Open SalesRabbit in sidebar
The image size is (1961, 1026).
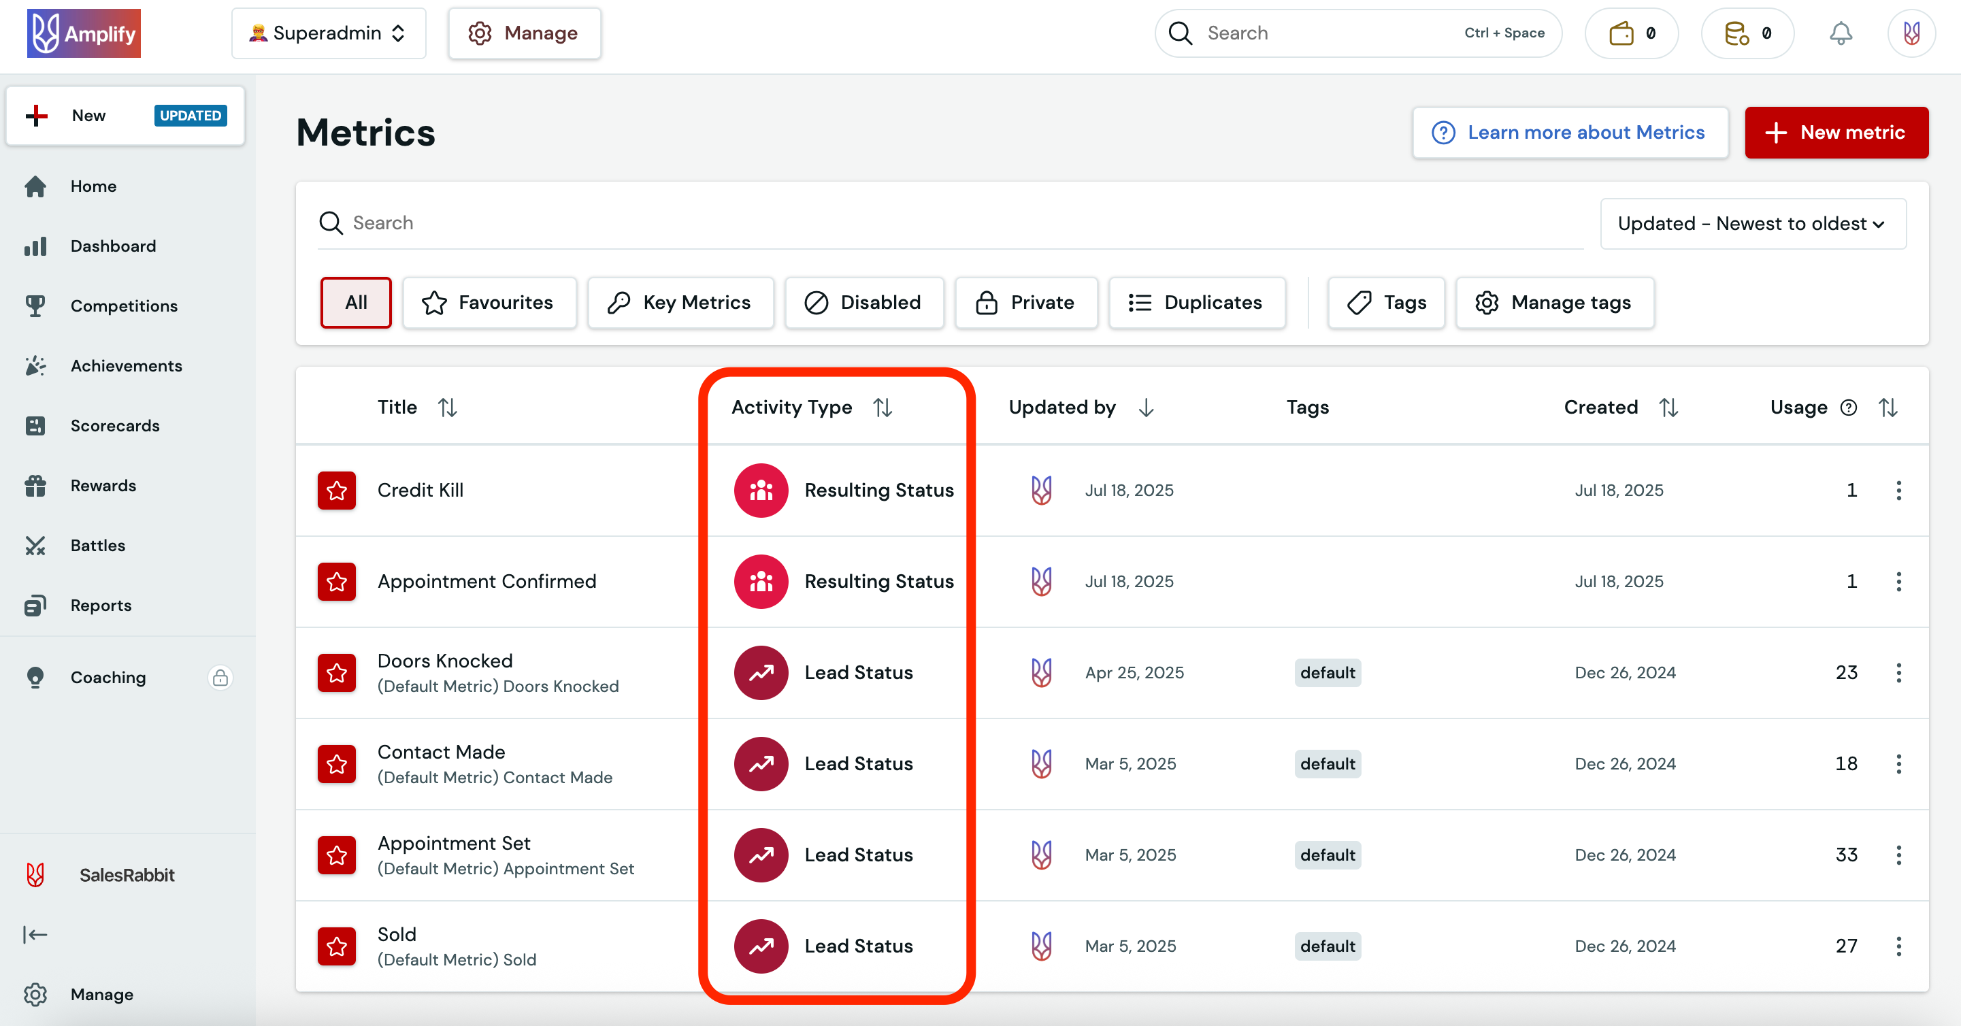[x=126, y=875]
